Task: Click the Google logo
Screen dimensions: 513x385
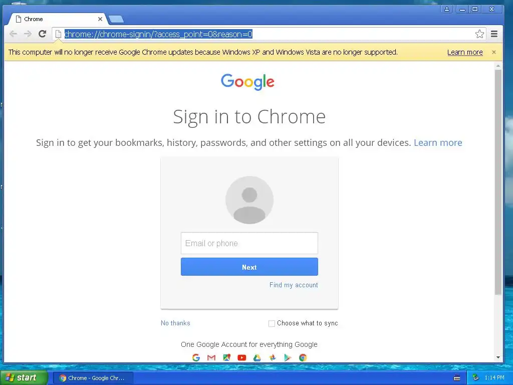Action: coord(247,82)
